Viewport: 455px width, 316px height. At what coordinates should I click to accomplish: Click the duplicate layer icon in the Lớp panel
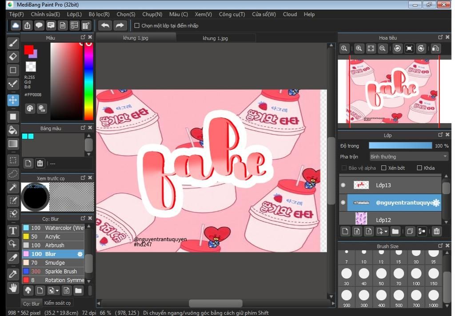(x=410, y=231)
